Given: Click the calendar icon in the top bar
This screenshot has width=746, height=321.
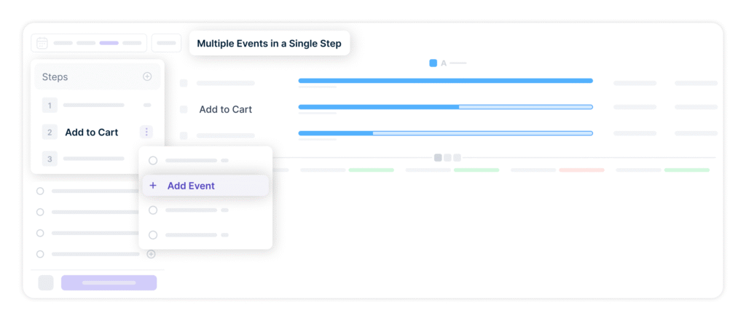Looking at the screenshot, I should tap(42, 43).
